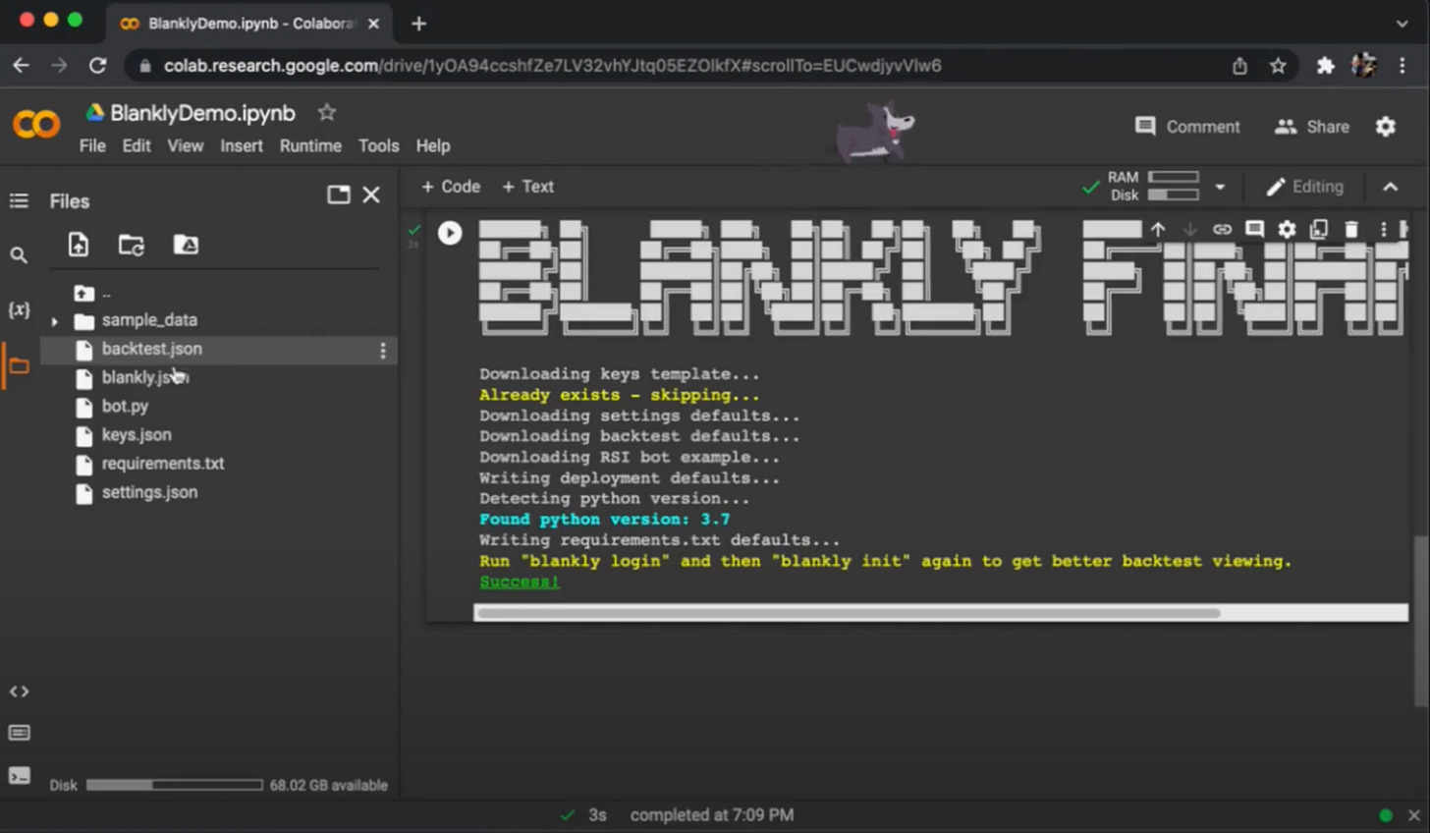Copy link to cell icon
This screenshot has width=1430, height=833.
(x=1222, y=229)
